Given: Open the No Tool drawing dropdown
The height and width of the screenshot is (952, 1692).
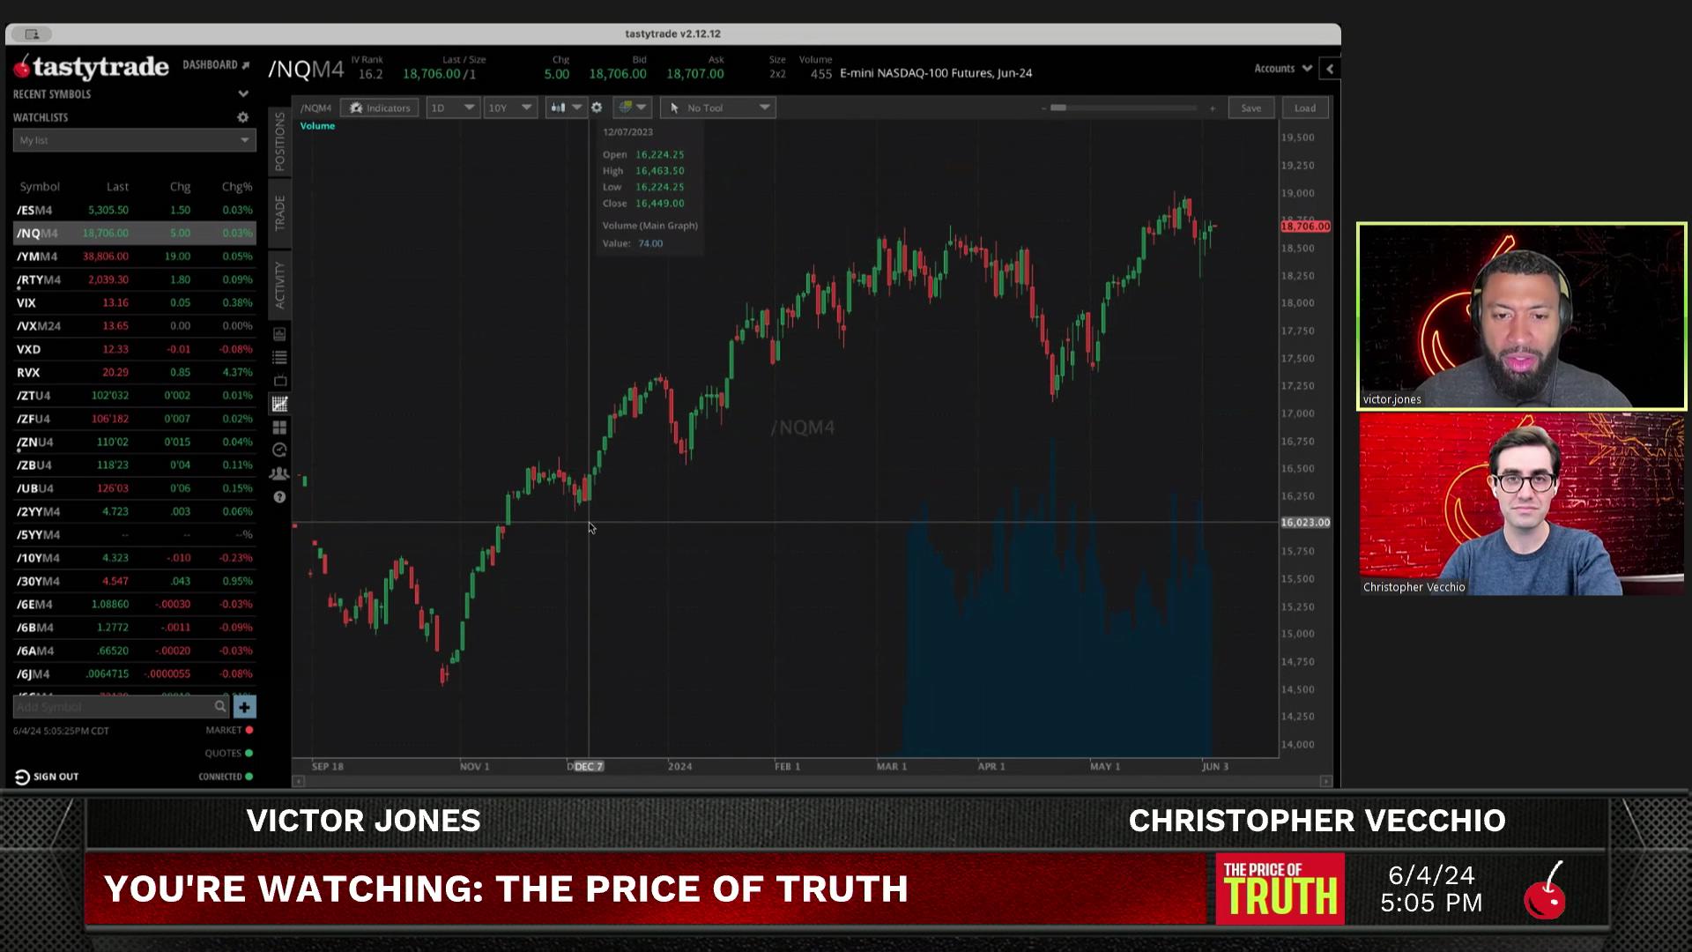Looking at the screenshot, I should coord(718,108).
